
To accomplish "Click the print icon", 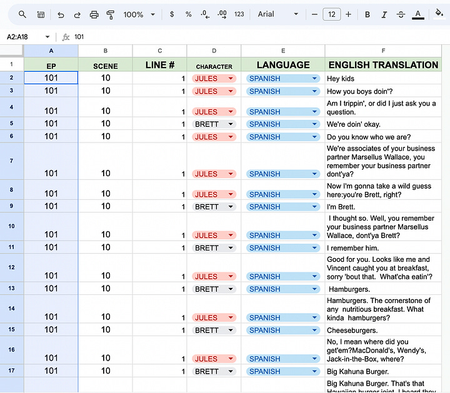I will 94,14.
